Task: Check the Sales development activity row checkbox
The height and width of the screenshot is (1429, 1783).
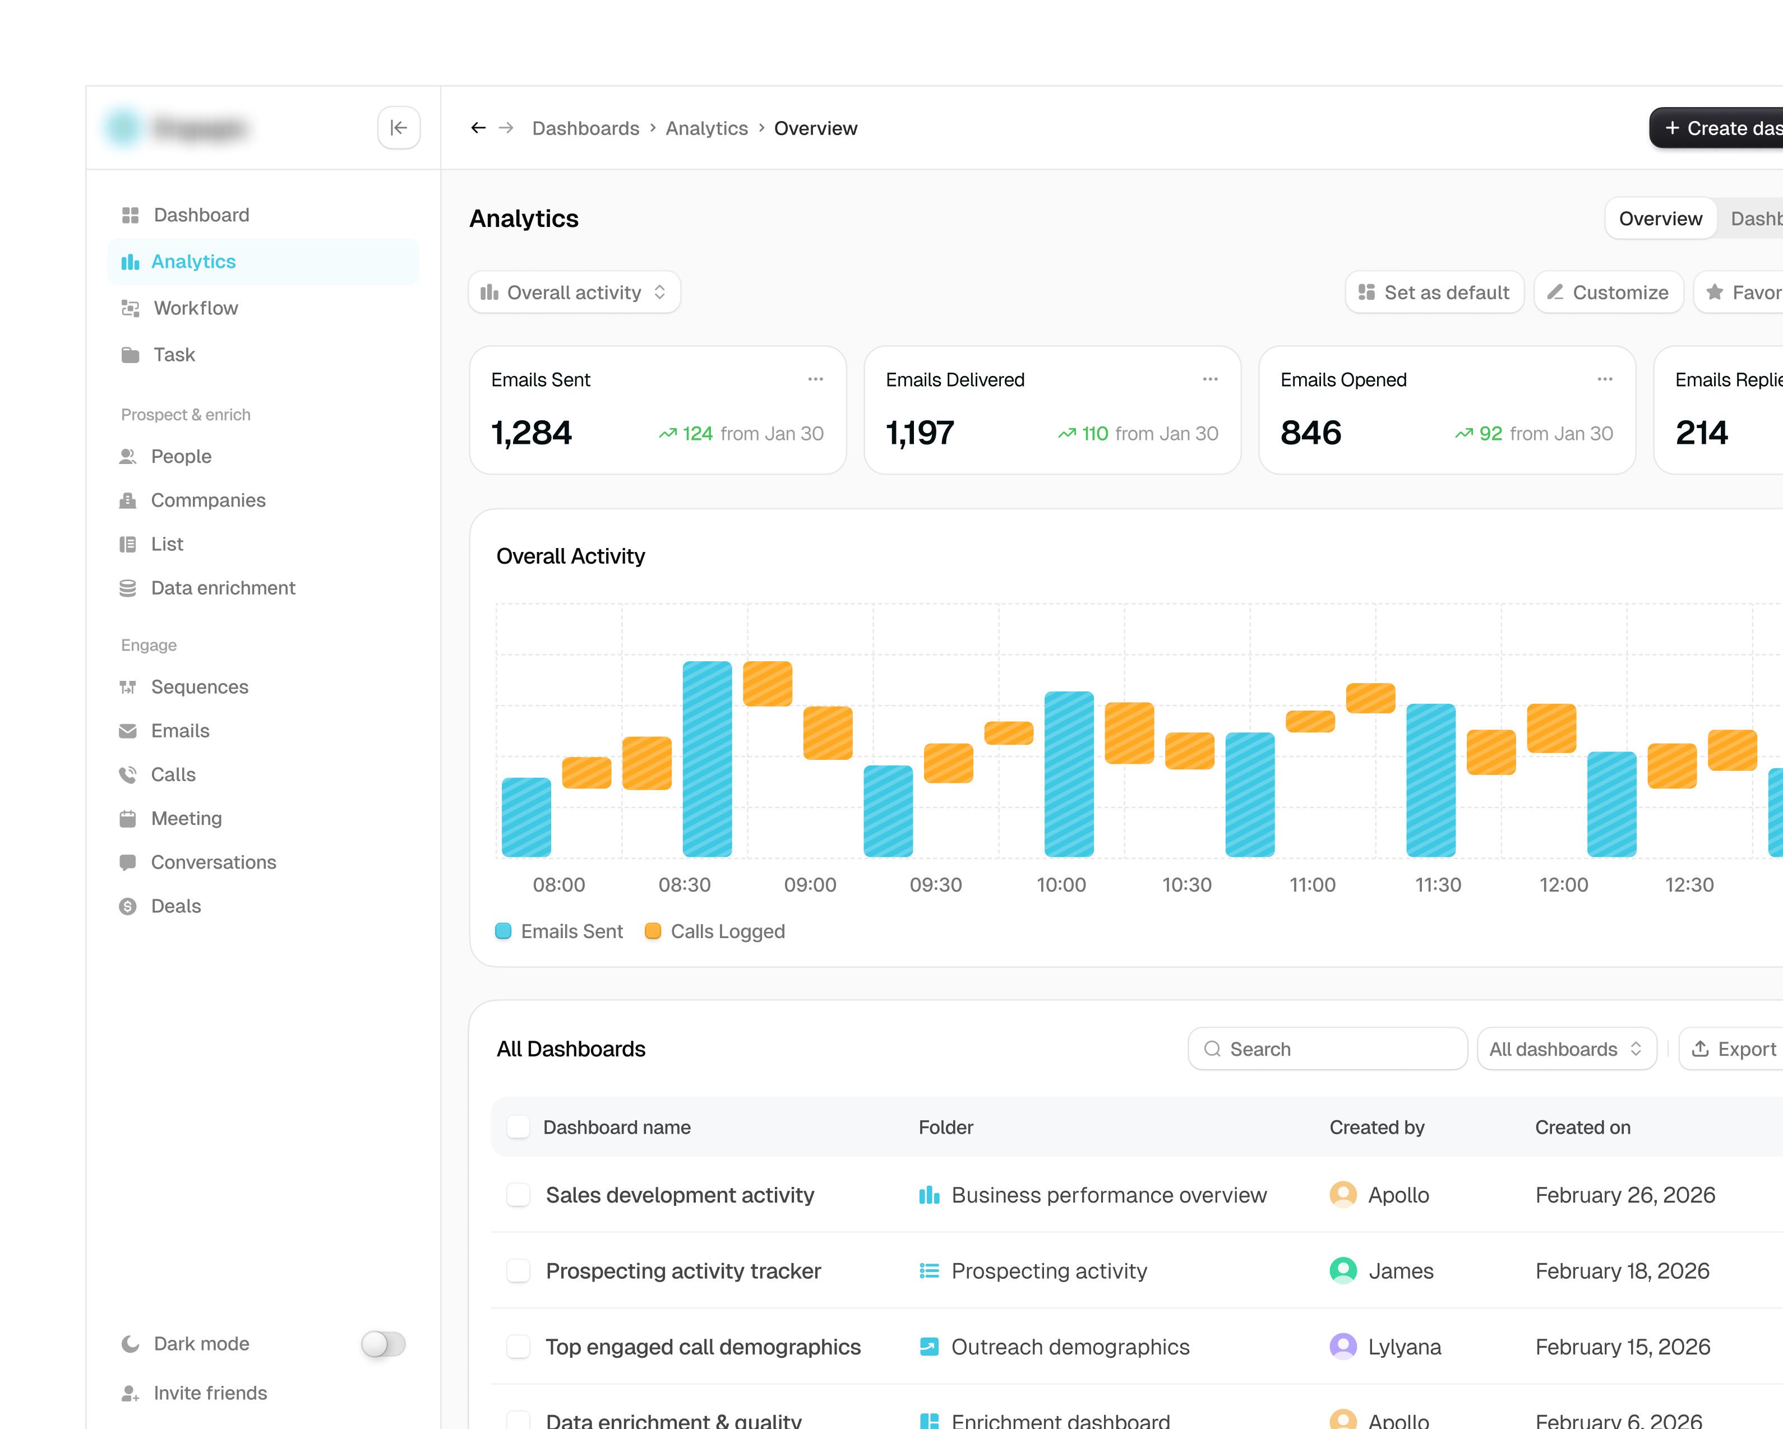Action: (519, 1195)
